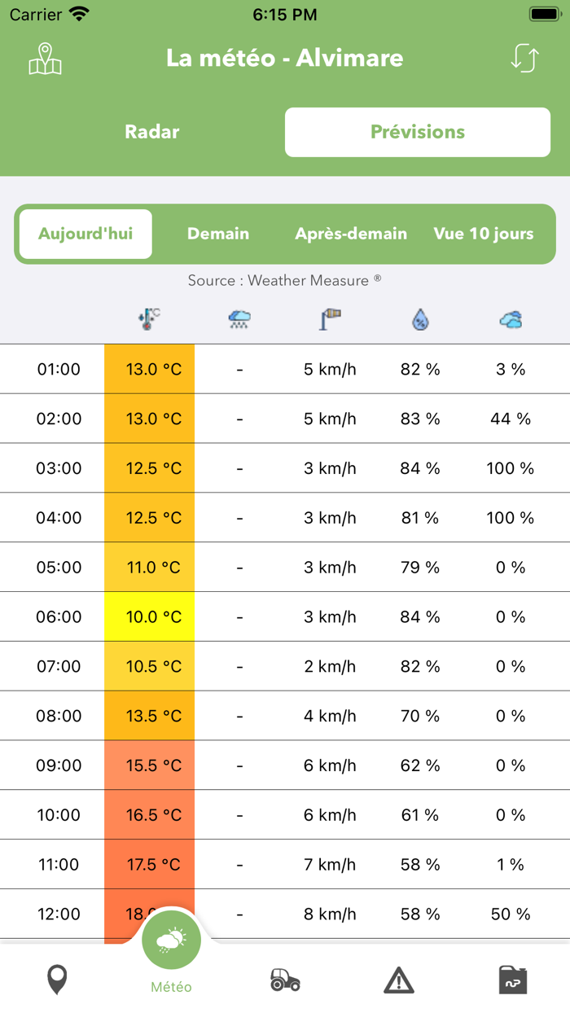This screenshot has height=1013, width=570.
Task: Open the map location icon
Action: (45, 59)
